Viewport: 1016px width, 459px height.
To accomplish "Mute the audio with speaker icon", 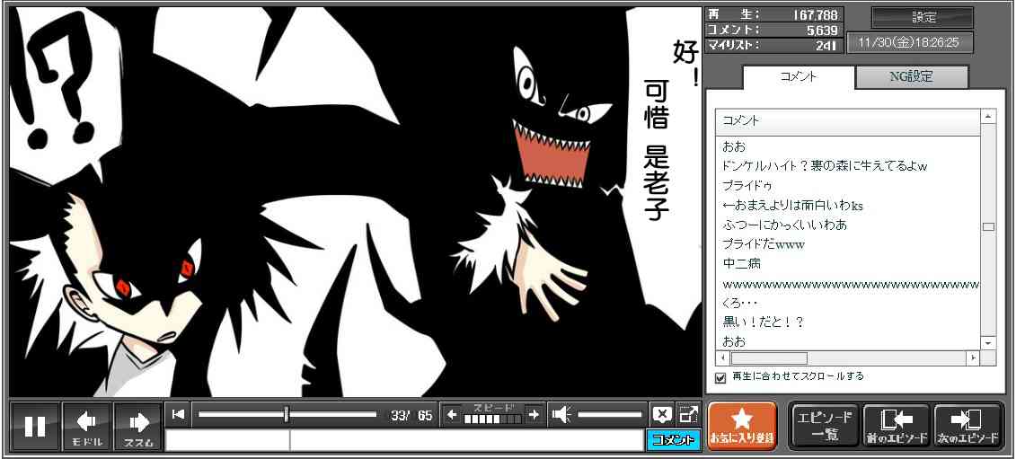I will tap(561, 414).
